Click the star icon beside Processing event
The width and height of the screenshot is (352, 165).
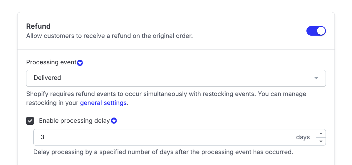pyautogui.click(x=80, y=63)
